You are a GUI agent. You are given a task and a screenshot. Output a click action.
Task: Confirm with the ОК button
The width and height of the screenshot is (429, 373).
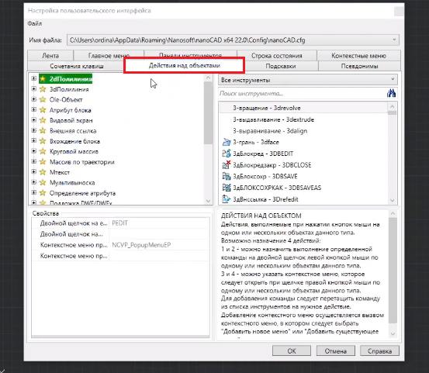point(292,351)
